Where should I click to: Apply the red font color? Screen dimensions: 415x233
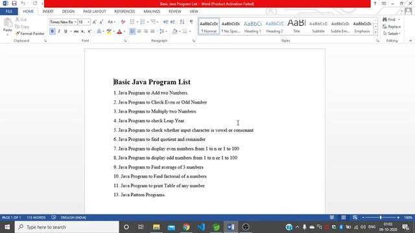point(119,32)
